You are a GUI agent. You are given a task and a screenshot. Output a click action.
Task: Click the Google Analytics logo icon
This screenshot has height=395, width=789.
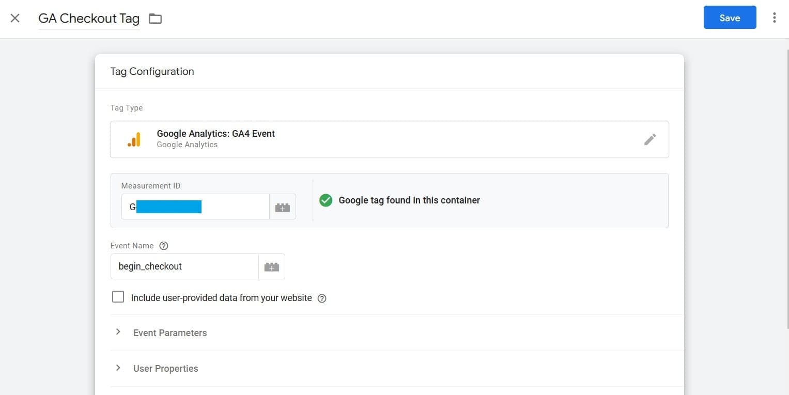(134, 139)
